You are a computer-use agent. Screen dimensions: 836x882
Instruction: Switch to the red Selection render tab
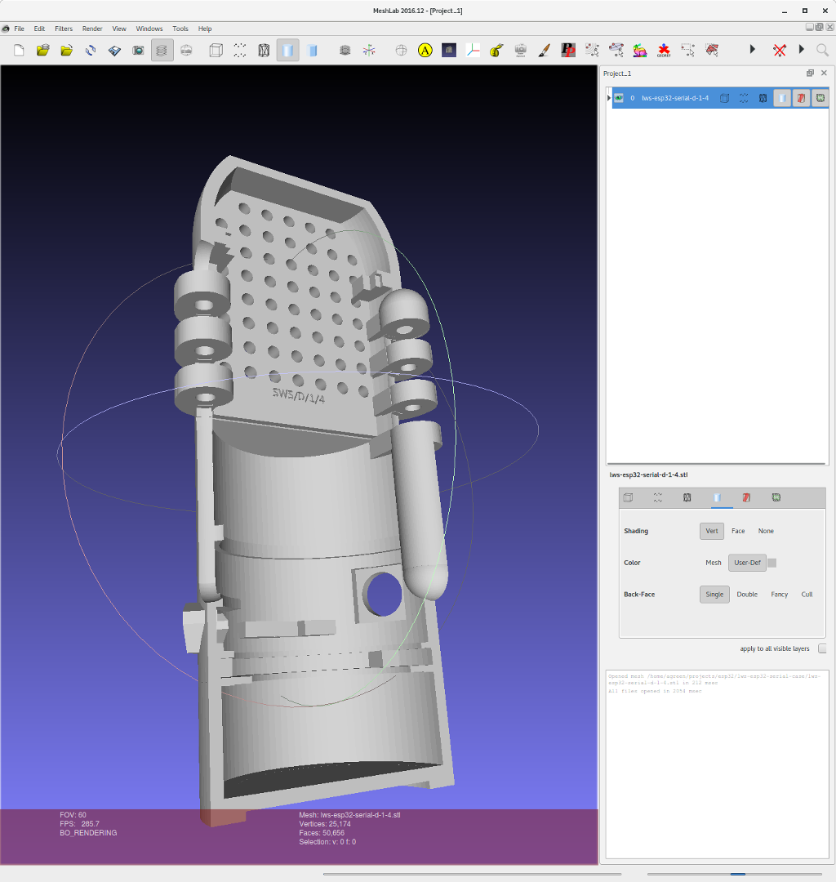click(746, 497)
